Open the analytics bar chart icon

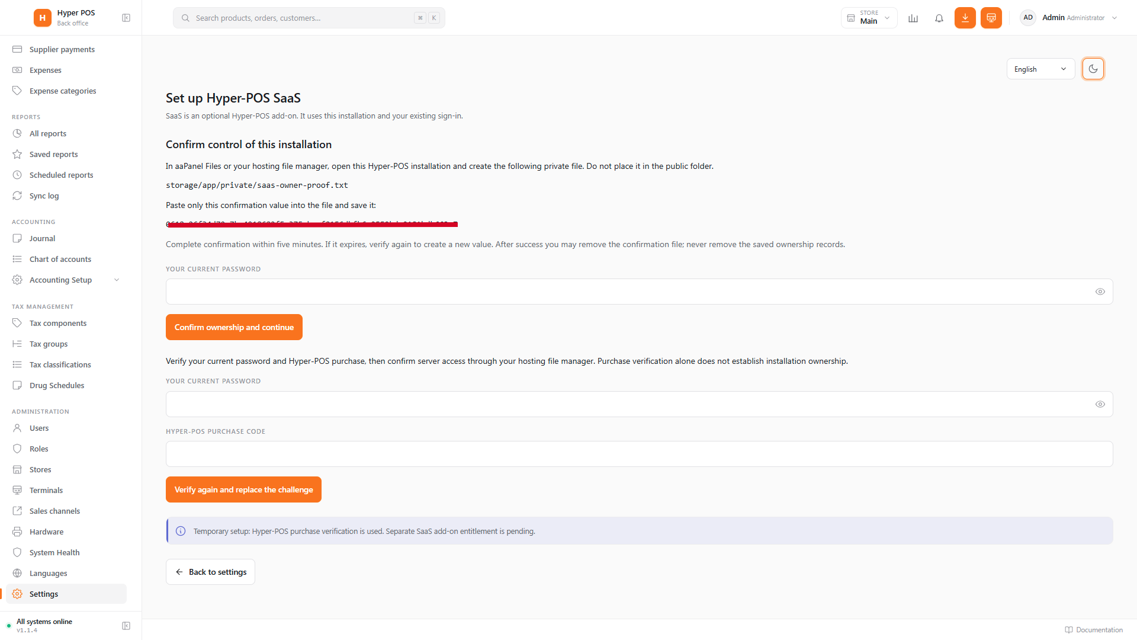(913, 18)
